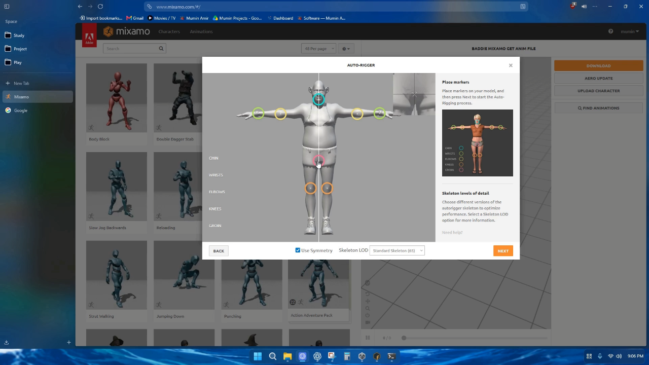This screenshot has height=365, width=649.
Task: Select the zoom tool in the viewer
Action: tap(368, 308)
